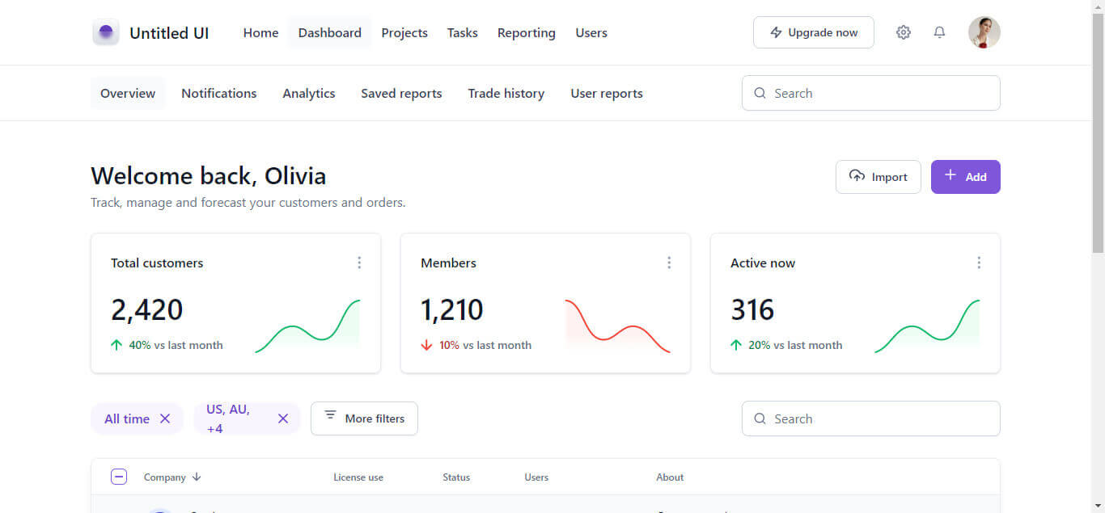The image size is (1105, 513).
Task: Click the Upgrade now button
Action: click(x=814, y=32)
